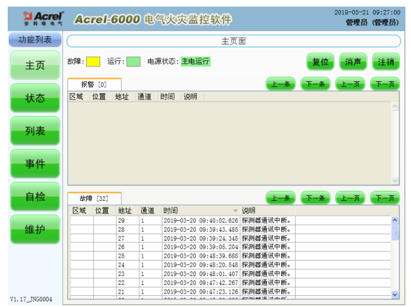Select the 故障 [32] fault tab
Screen dimensions: 411x307
[94, 198]
